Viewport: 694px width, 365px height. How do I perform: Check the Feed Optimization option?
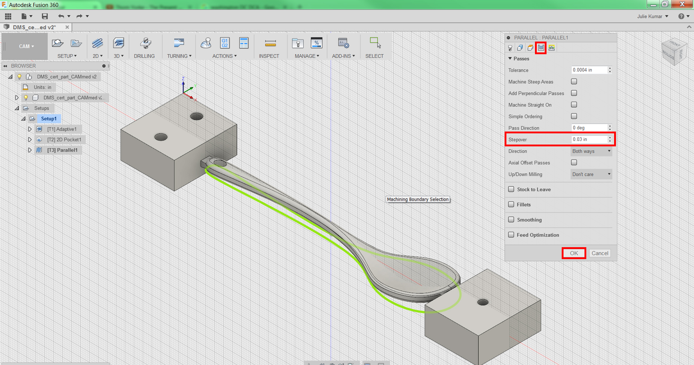511,235
